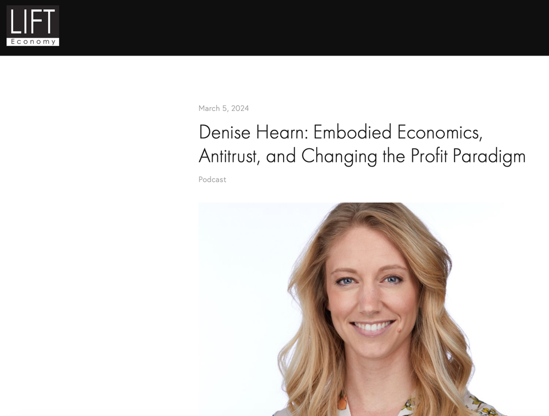Screen dimensions: 549x416
Task: Click the word Antitrust in the headline
Action: (229, 156)
